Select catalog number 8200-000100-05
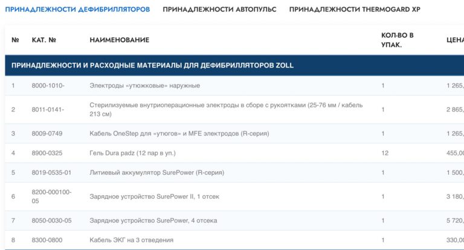The height and width of the screenshot is (250, 464). [x=51, y=196]
